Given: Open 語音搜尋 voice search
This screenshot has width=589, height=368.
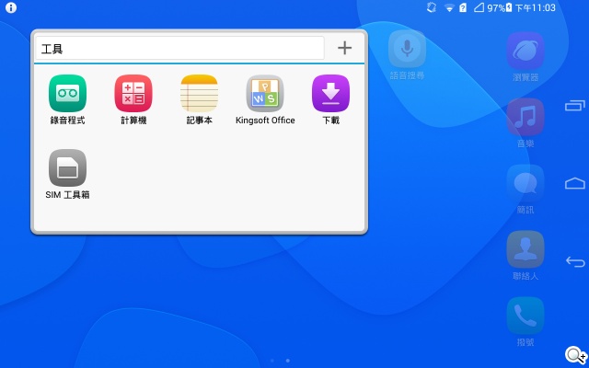Looking at the screenshot, I should (x=407, y=49).
